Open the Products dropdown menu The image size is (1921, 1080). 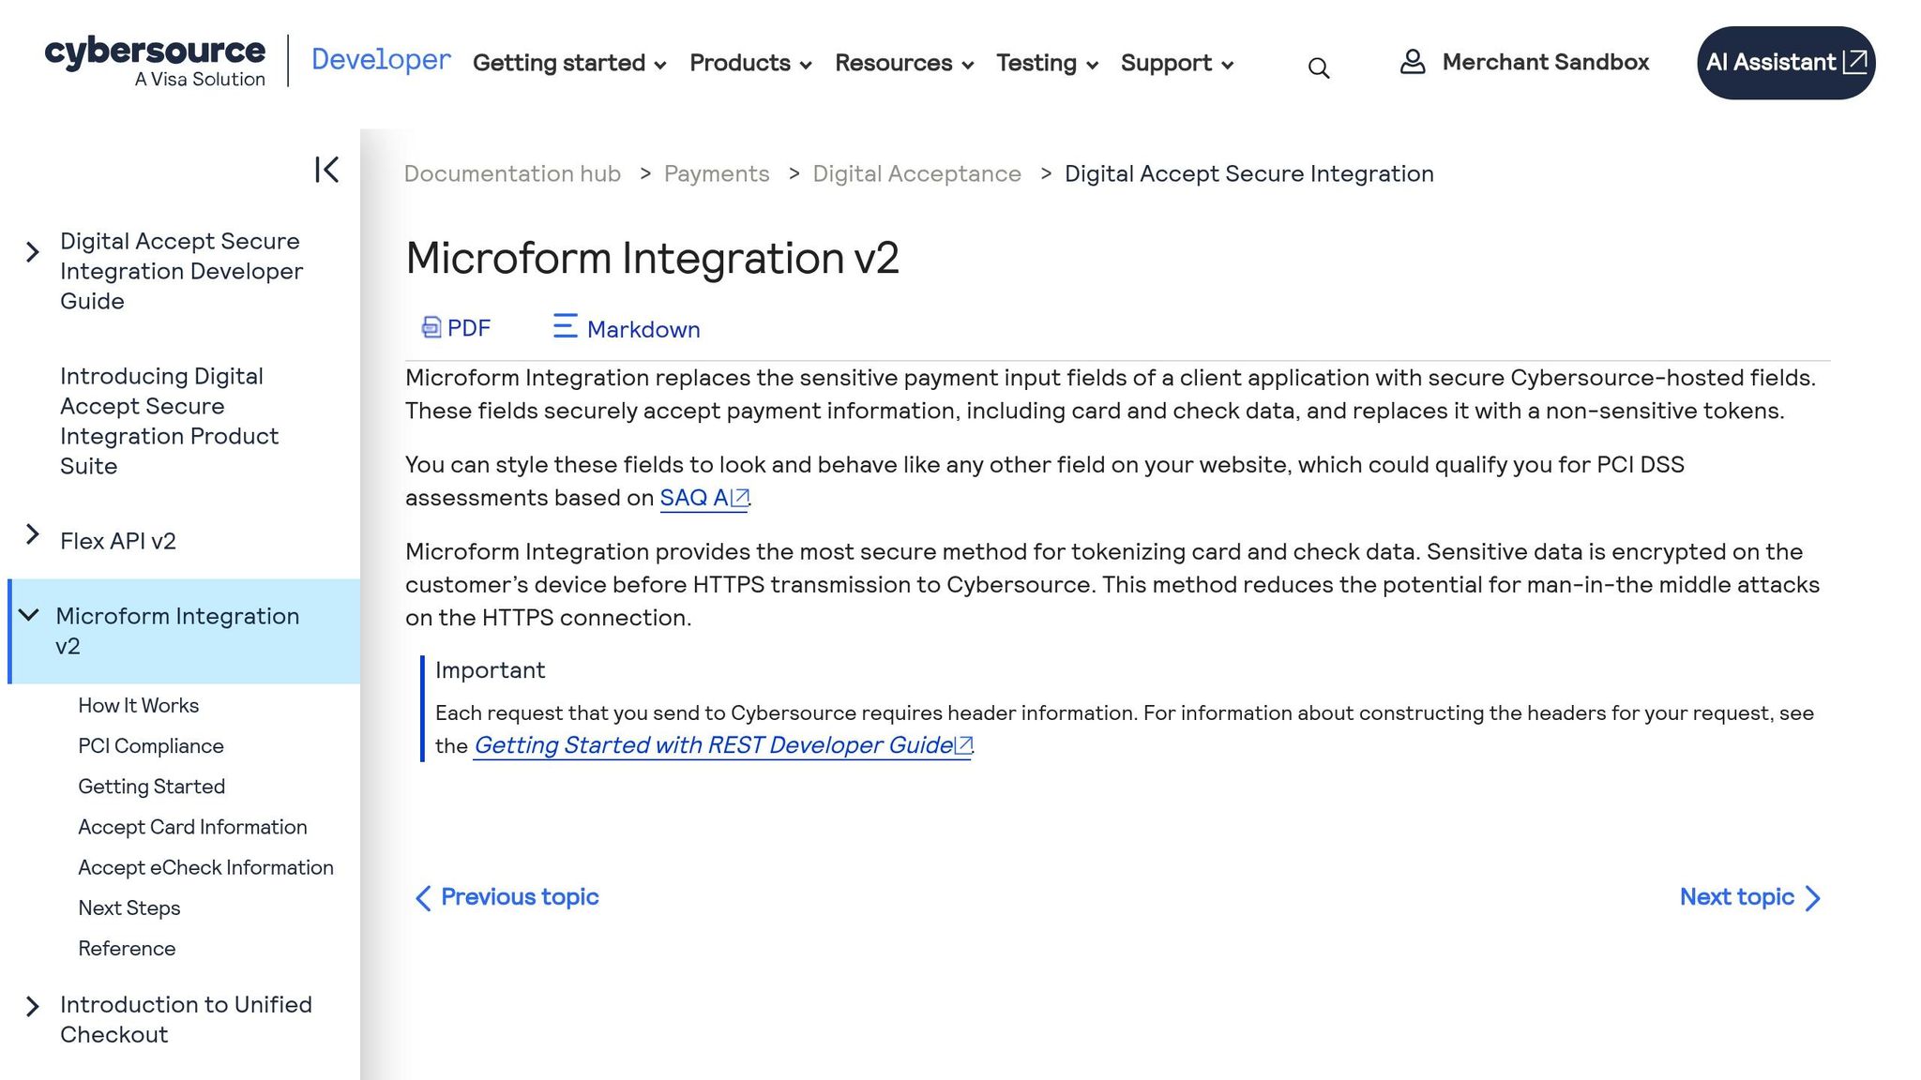(x=750, y=63)
